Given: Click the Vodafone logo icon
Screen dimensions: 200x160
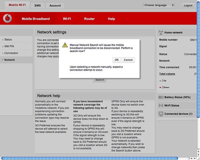Looking at the screenshot, I should (x=7, y=18).
